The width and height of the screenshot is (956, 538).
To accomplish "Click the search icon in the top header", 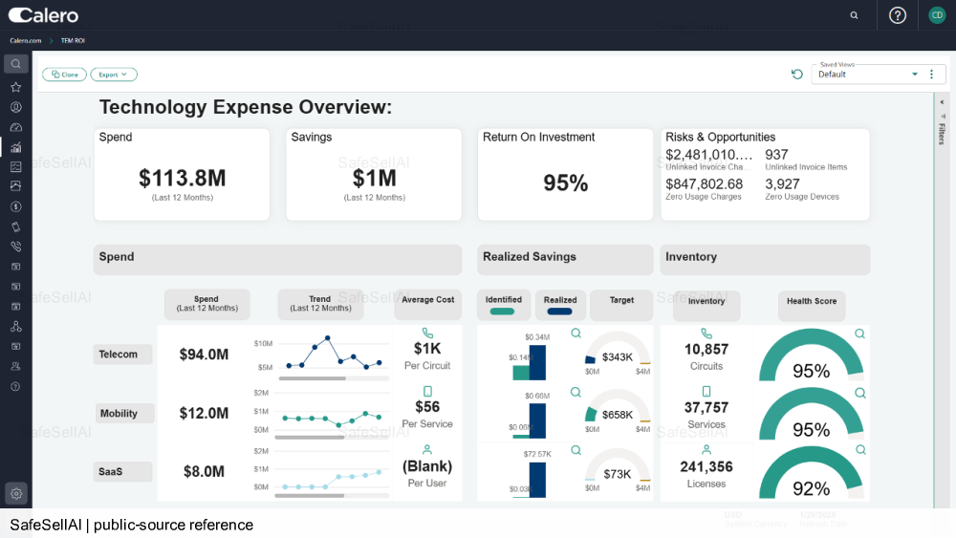I will pyautogui.click(x=854, y=15).
